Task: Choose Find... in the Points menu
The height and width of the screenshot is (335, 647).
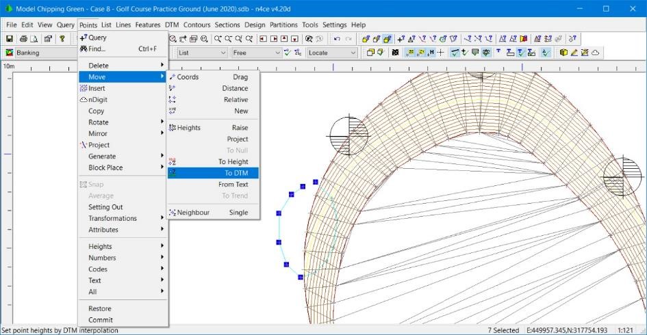Action: [x=123, y=49]
